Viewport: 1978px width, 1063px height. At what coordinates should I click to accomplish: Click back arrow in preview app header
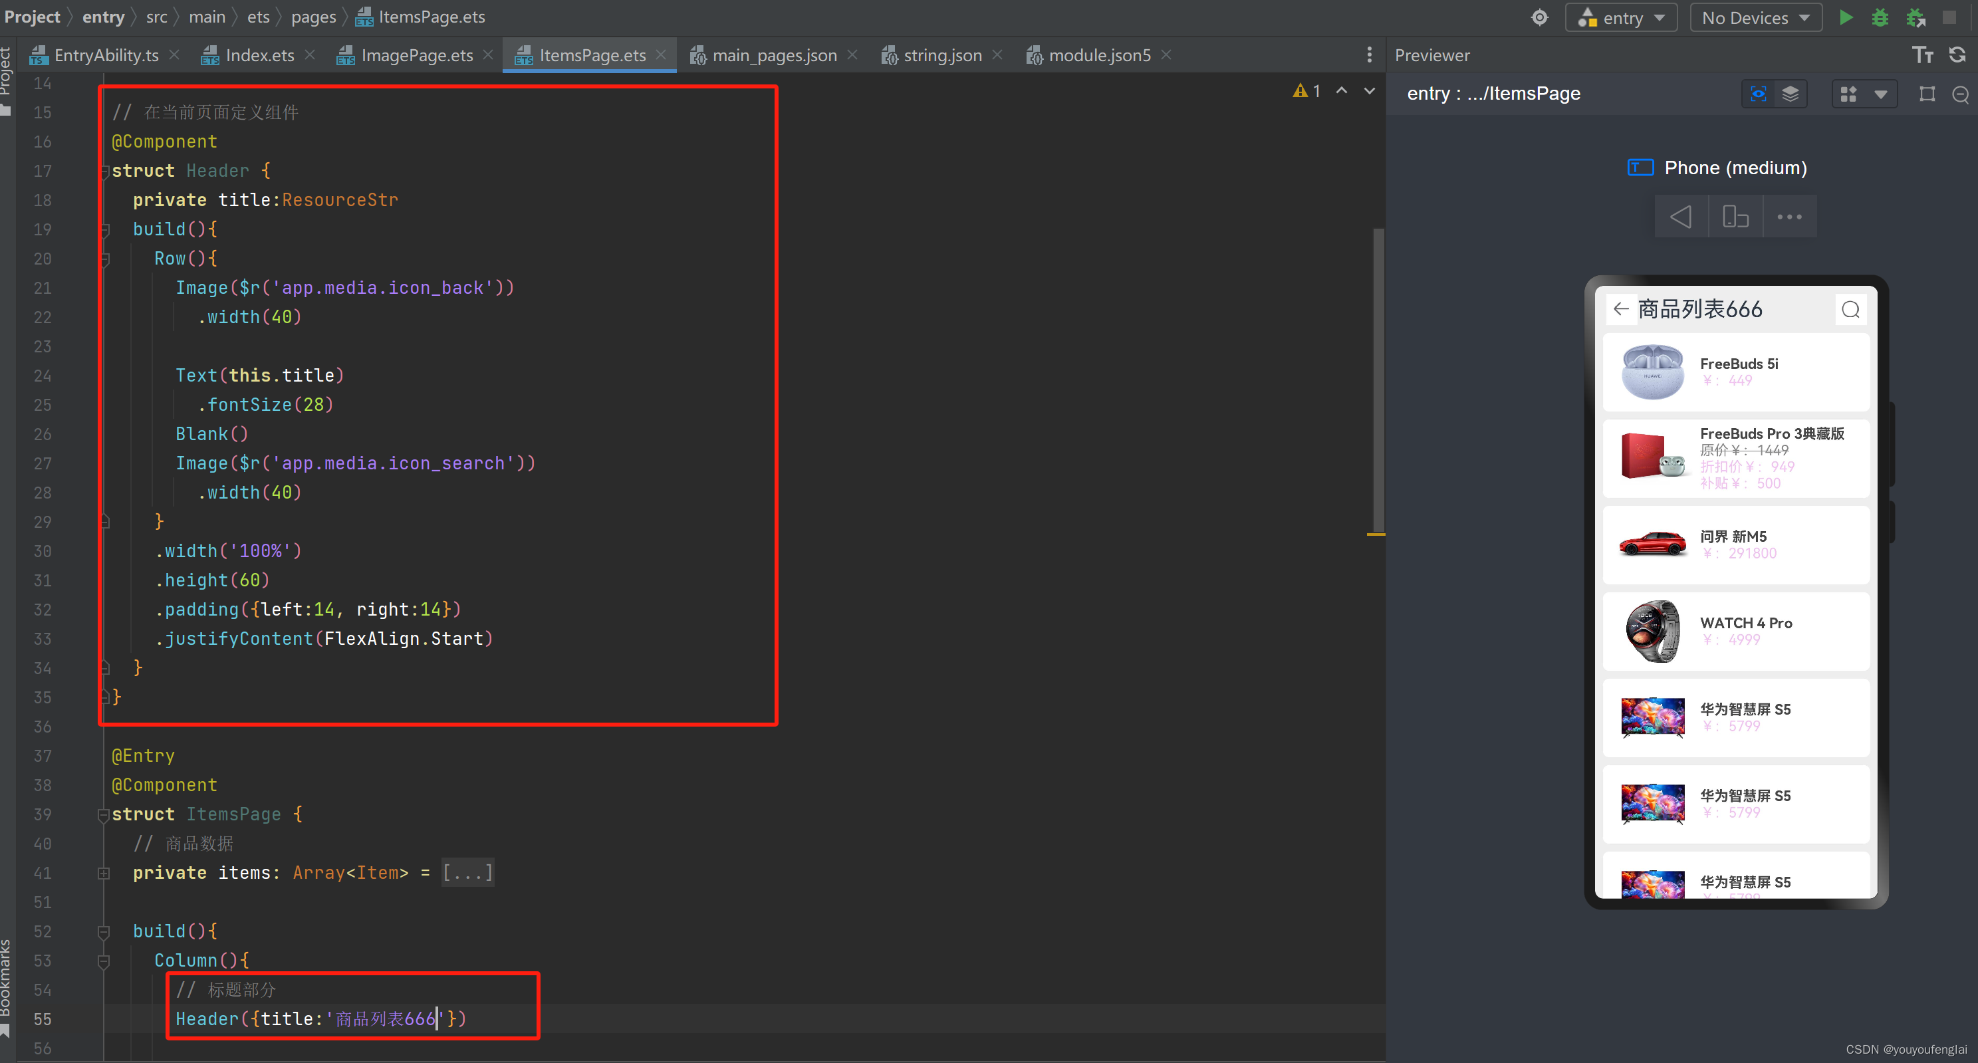click(x=1620, y=308)
